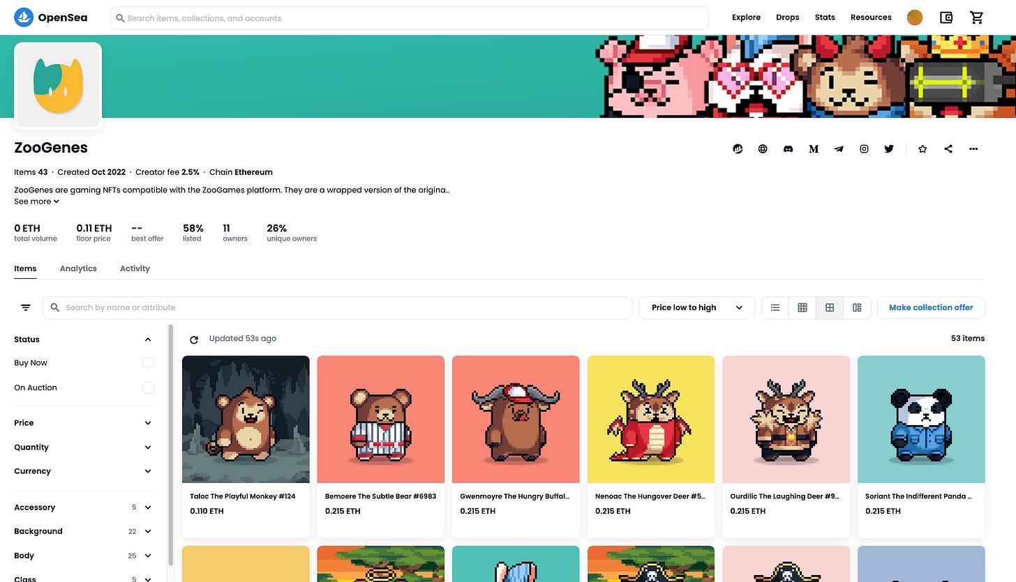The height and width of the screenshot is (582, 1016).
Task: Open the Medium link icon
Action: click(813, 148)
